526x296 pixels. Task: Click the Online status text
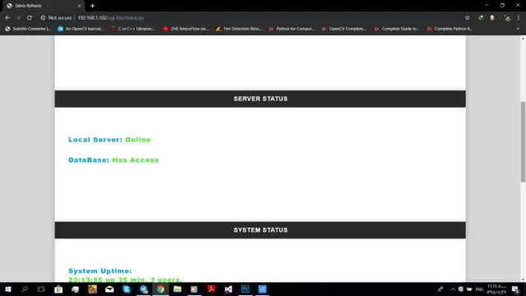[138, 140]
